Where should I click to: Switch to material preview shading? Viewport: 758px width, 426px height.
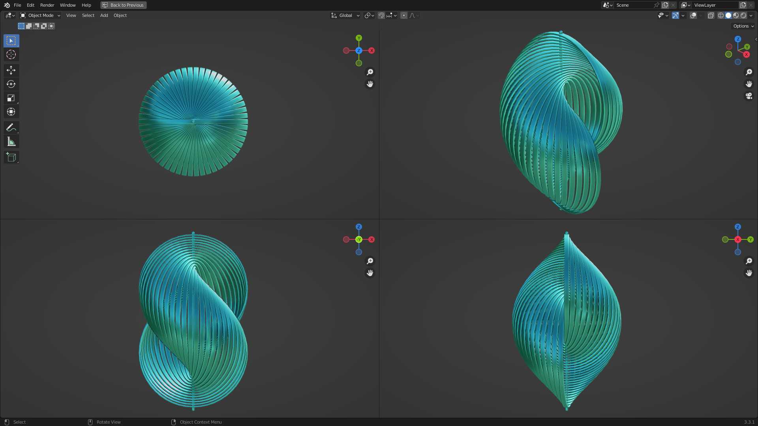click(x=736, y=15)
